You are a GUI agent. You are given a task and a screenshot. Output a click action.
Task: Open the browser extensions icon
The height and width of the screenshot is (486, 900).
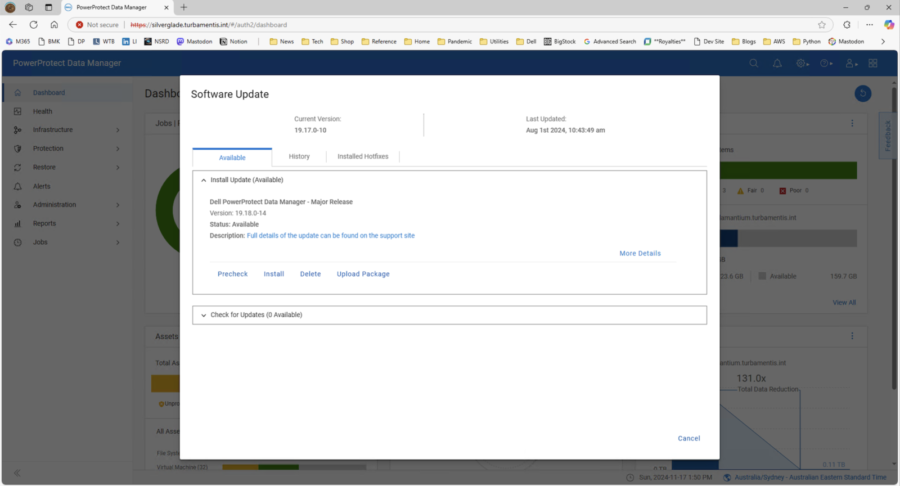click(x=847, y=25)
